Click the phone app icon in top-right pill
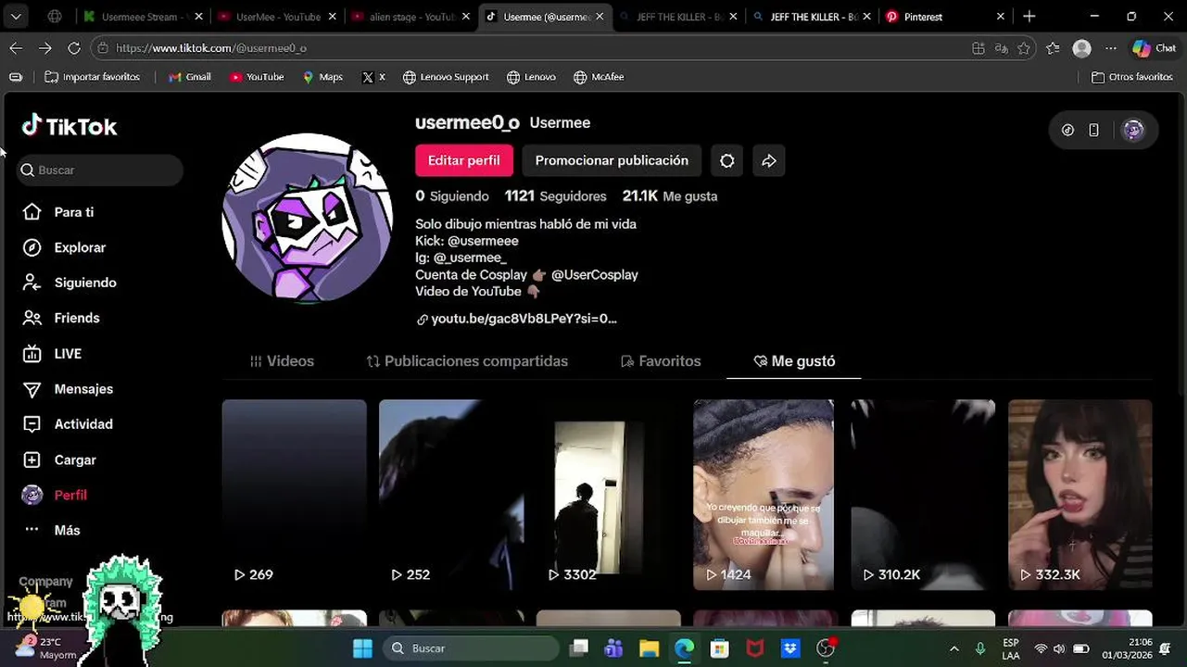Screen dimensions: 1187x667 [x=1093, y=131]
